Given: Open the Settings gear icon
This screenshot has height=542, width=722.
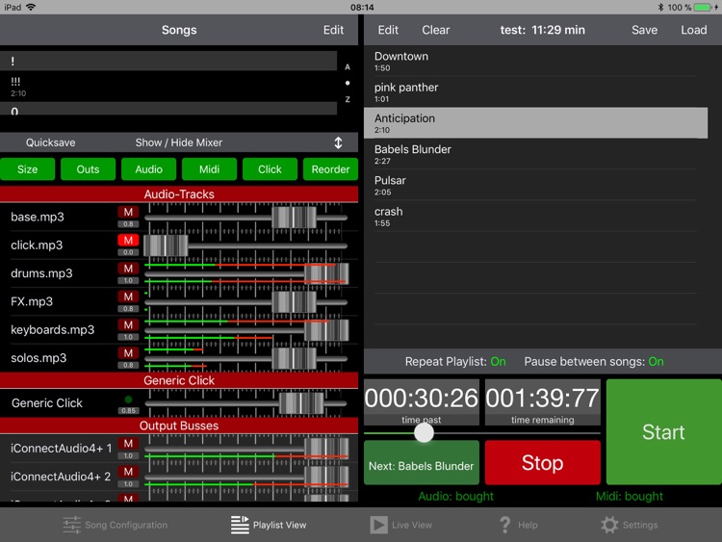Looking at the screenshot, I should coord(609,525).
